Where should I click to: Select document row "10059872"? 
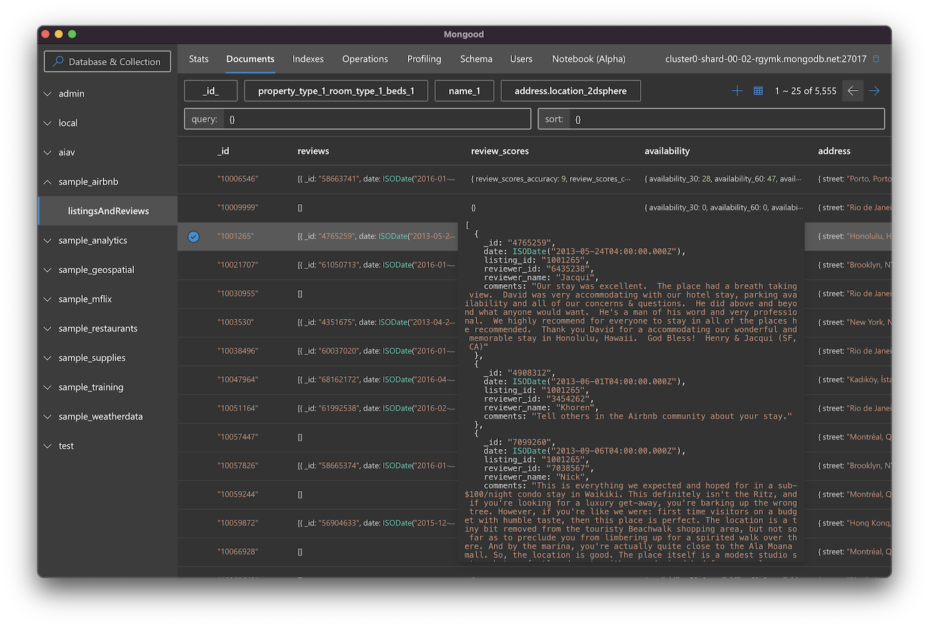tap(318, 523)
